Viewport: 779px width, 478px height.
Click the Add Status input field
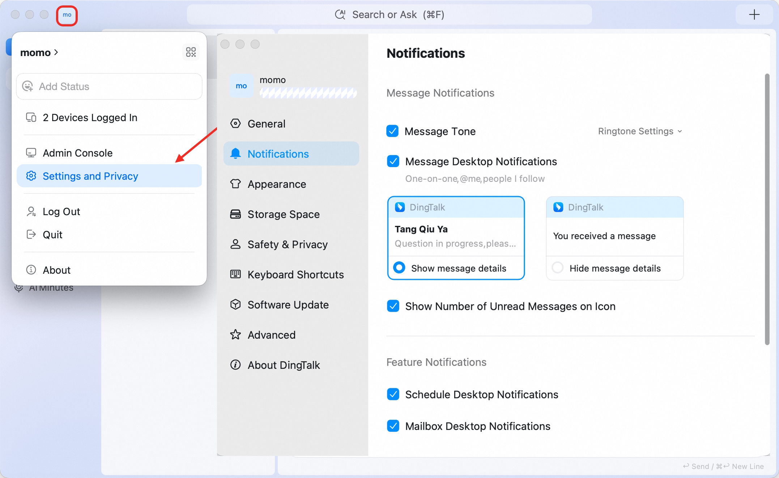pos(109,86)
